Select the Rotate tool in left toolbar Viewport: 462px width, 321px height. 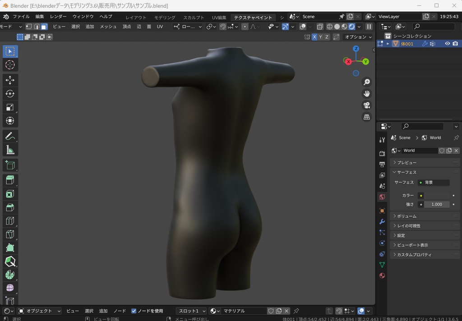tap(10, 94)
